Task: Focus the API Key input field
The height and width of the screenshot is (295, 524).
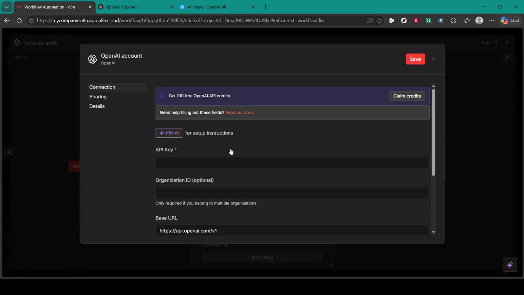Action: [292, 163]
